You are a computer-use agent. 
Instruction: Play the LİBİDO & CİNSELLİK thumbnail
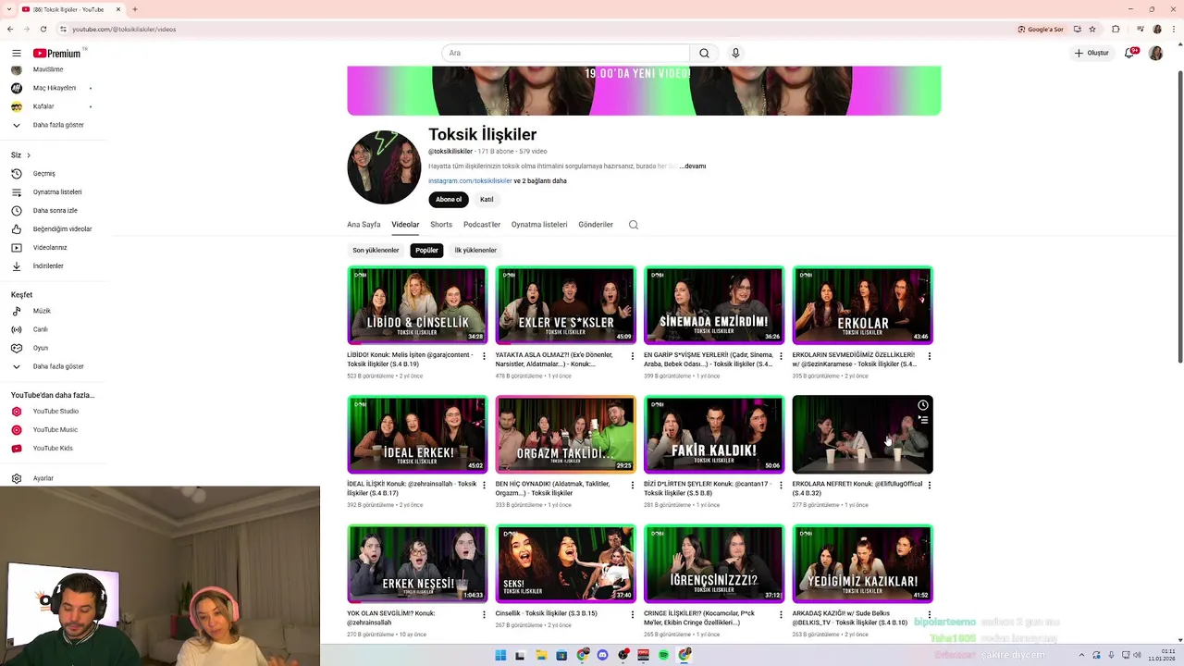(x=417, y=305)
